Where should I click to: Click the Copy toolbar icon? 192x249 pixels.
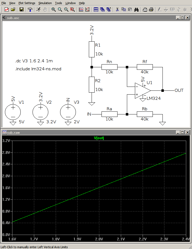pos(124,10)
